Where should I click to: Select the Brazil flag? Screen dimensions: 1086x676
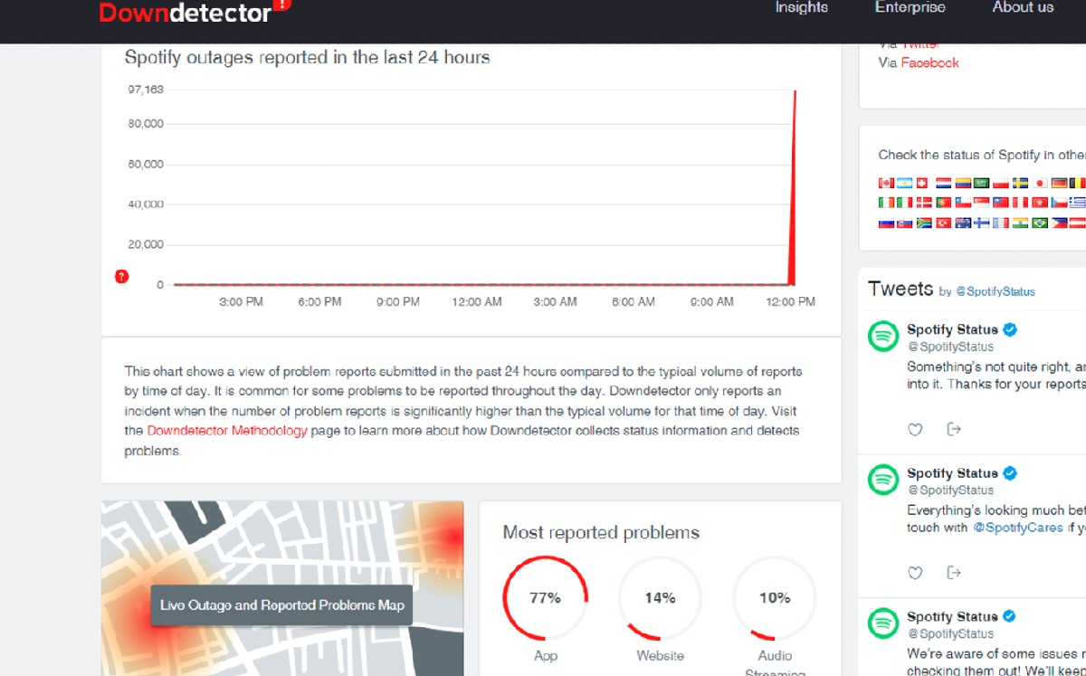[1041, 223]
